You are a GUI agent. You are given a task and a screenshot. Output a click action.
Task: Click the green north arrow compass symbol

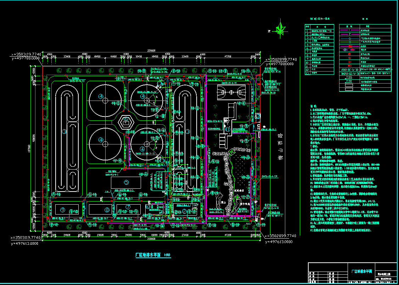pos(280,29)
